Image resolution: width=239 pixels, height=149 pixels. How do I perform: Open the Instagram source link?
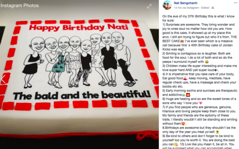tap(193, 8)
